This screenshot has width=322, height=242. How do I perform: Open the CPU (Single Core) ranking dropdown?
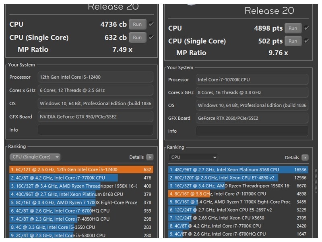(35, 157)
